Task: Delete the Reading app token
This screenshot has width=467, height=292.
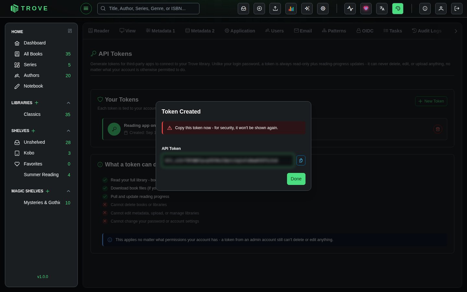Action: point(438,129)
